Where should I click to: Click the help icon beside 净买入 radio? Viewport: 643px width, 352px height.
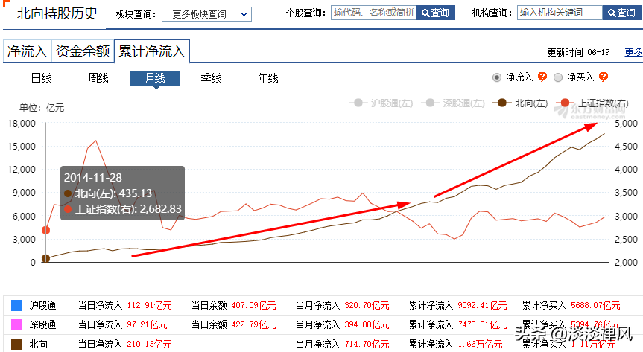click(x=604, y=77)
